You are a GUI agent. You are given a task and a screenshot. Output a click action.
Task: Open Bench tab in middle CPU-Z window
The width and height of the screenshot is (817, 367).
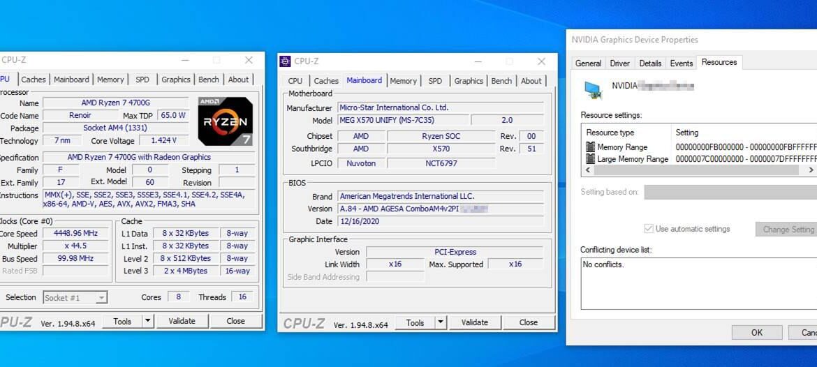501,81
